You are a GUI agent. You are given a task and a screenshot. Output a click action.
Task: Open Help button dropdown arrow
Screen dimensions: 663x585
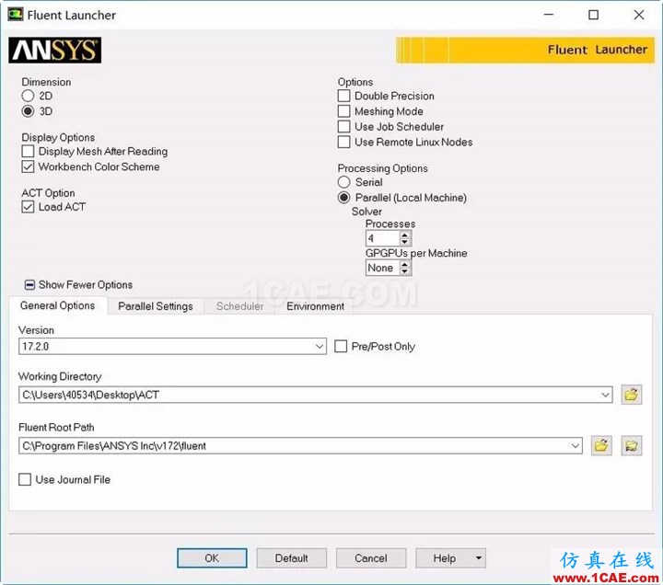[x=478, y=558]
